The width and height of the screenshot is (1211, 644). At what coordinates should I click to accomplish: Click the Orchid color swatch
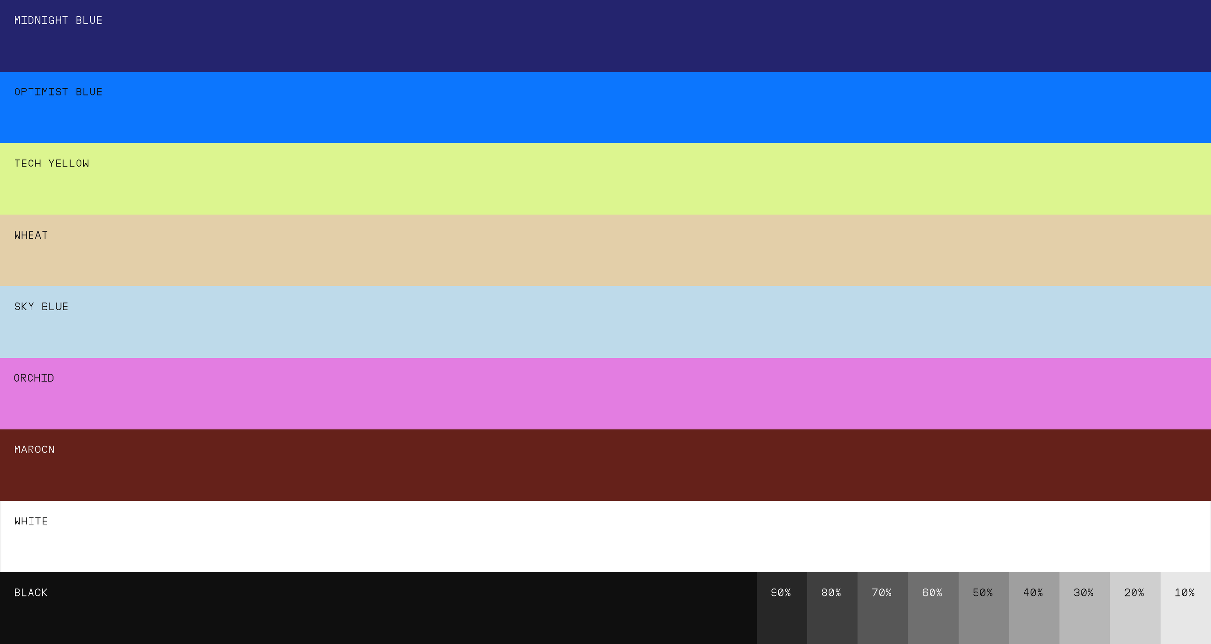(x=605, y=393)
